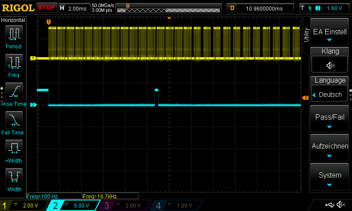Screen dimensions: 352x211
Task: Toggle the Klang sound mute icon
Action: (x=330, y=65)
